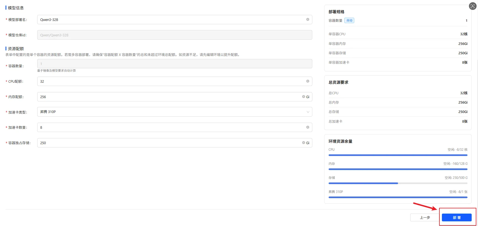The height and width of the screenshot is (226, 478).
Task: Click the disabled 模型仓库id field
Action: click(174, 35)
